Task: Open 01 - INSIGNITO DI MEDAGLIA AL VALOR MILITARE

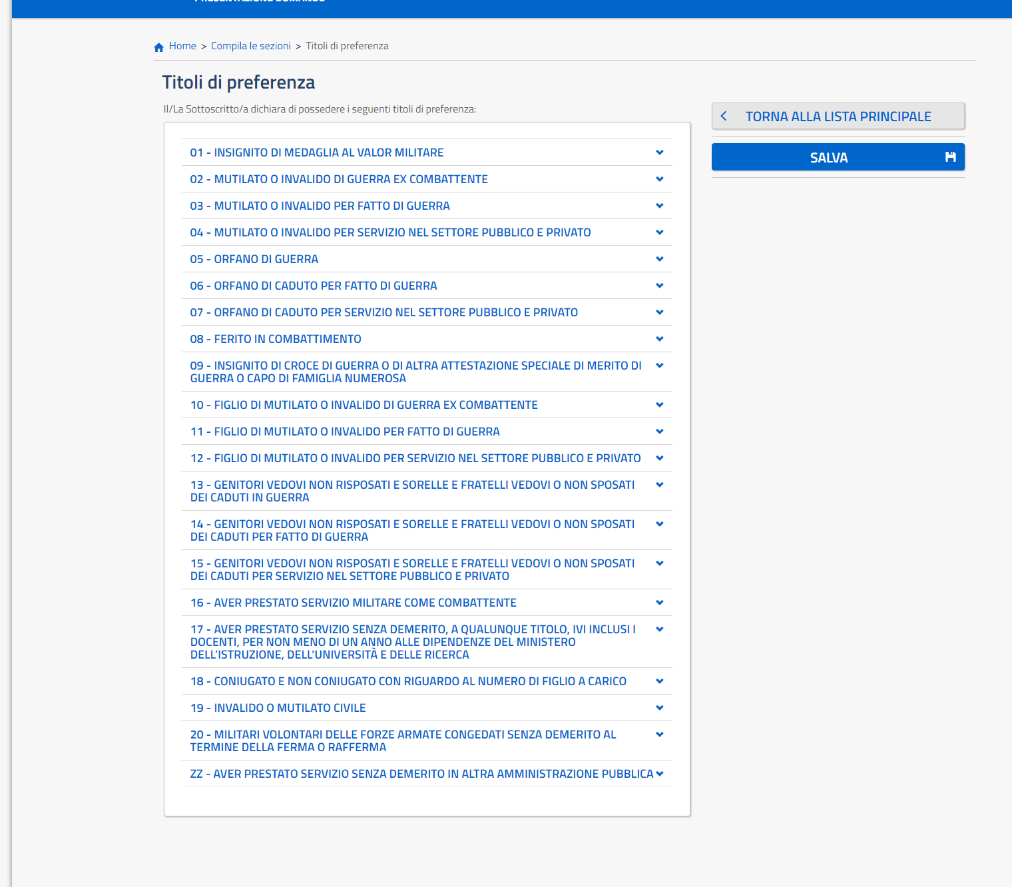Action: pyautogui.click(x=317, y=152)
